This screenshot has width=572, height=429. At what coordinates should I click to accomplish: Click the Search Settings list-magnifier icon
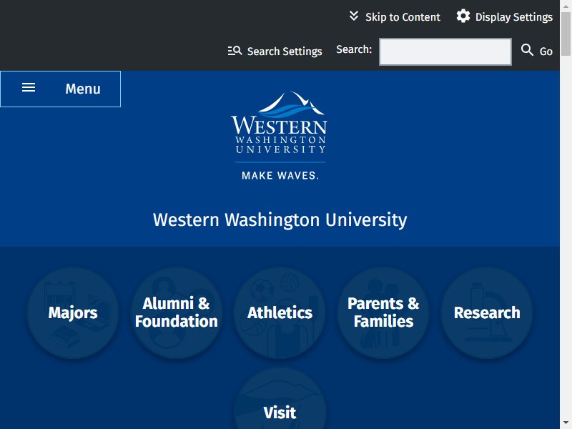click(x=235, y=51)
